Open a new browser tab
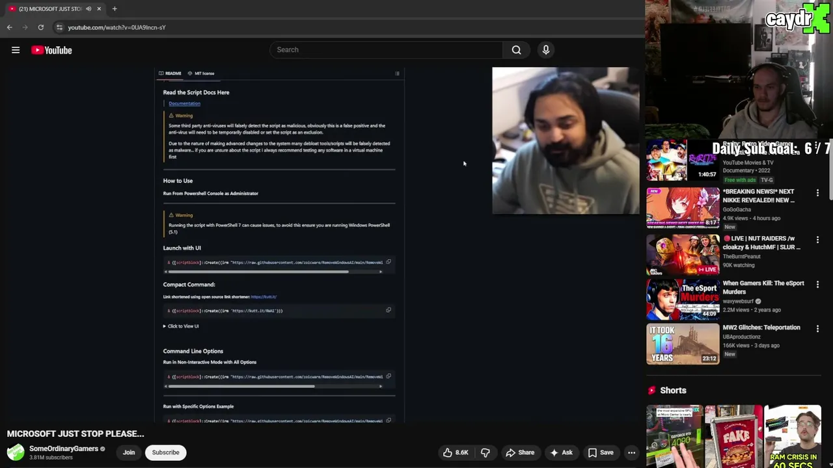Viewport: 833px width, 468px height. click(x=115, y=8)
